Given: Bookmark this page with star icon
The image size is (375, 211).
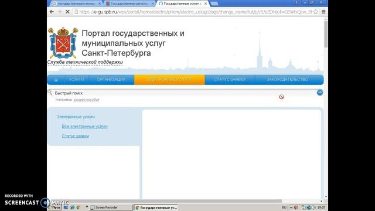Looking at the screenshot, I should (316, 12).
